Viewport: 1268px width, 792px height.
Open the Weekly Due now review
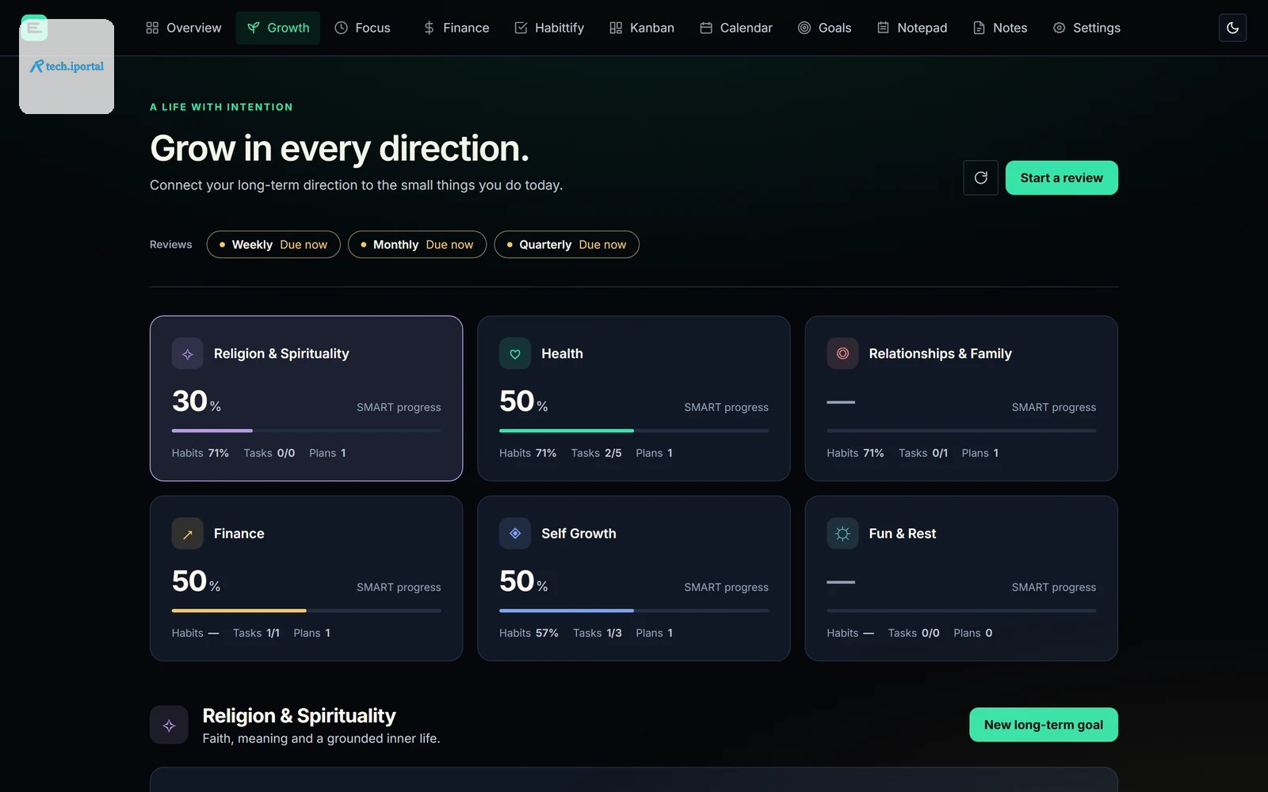pos(273,245)
